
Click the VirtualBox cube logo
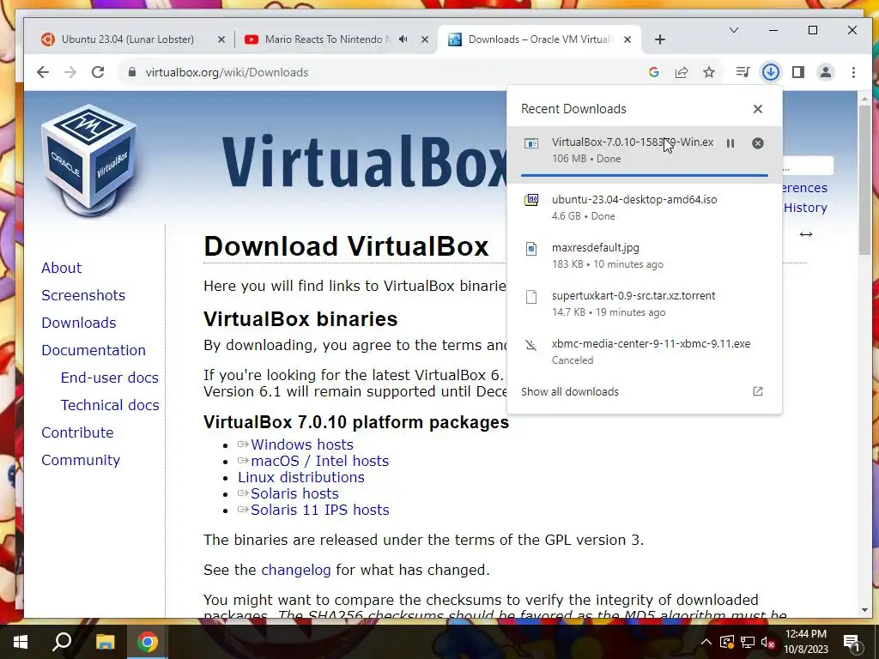[x=89, y=160]
